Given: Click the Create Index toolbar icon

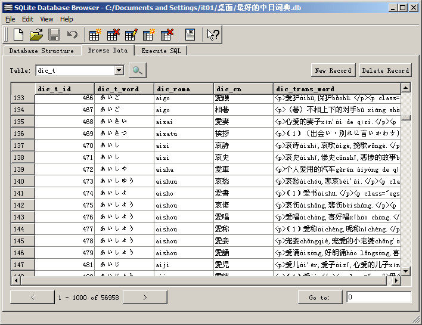Looking at the screenshot, I should [149, 35].
